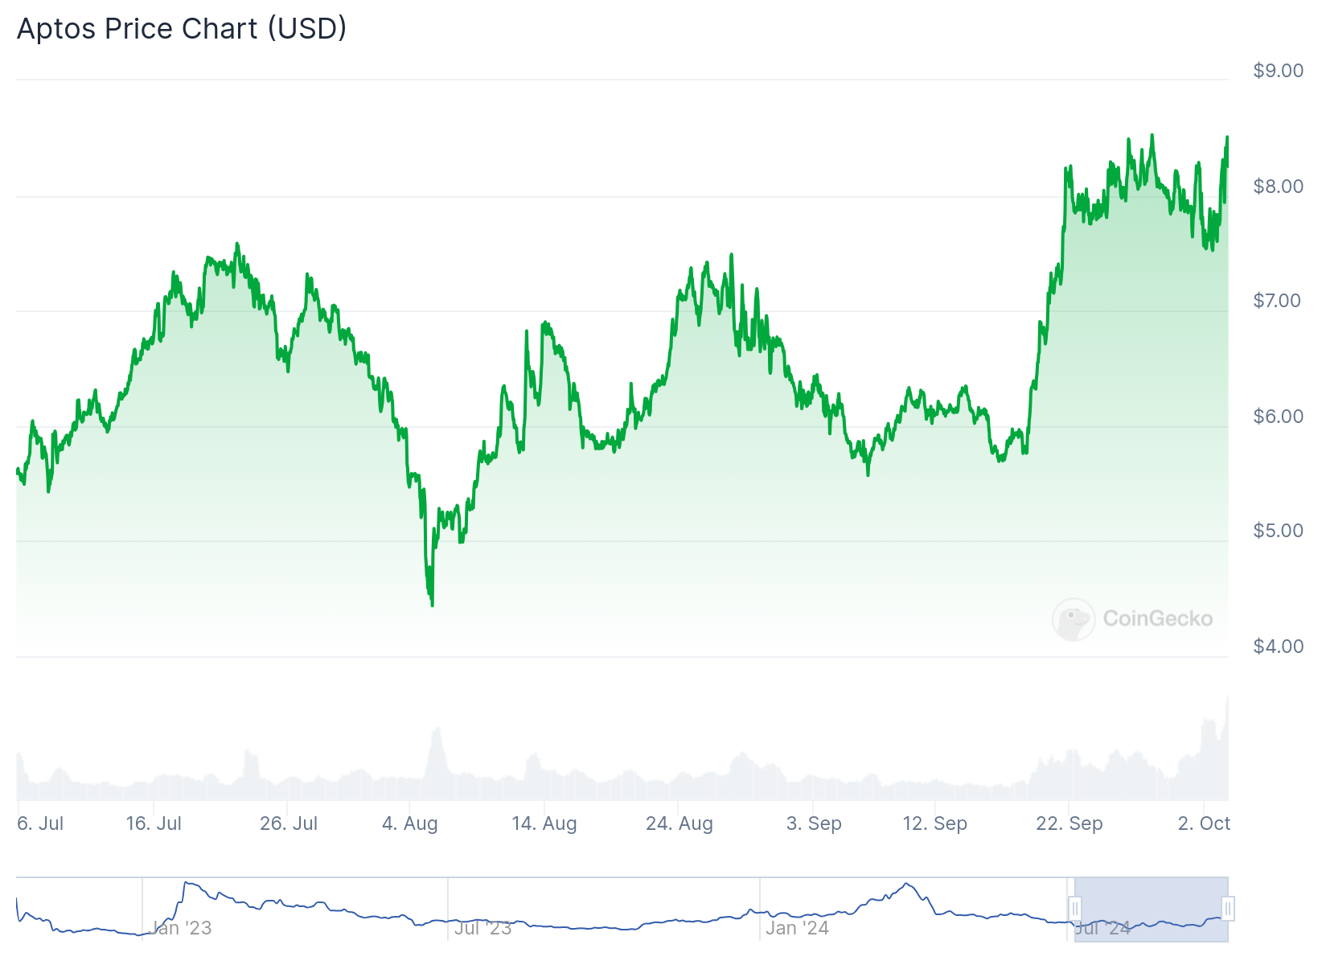Screen dimensions: 1322x965
Task: Click the 6. Jul date axis label
Action: (40, 823)
